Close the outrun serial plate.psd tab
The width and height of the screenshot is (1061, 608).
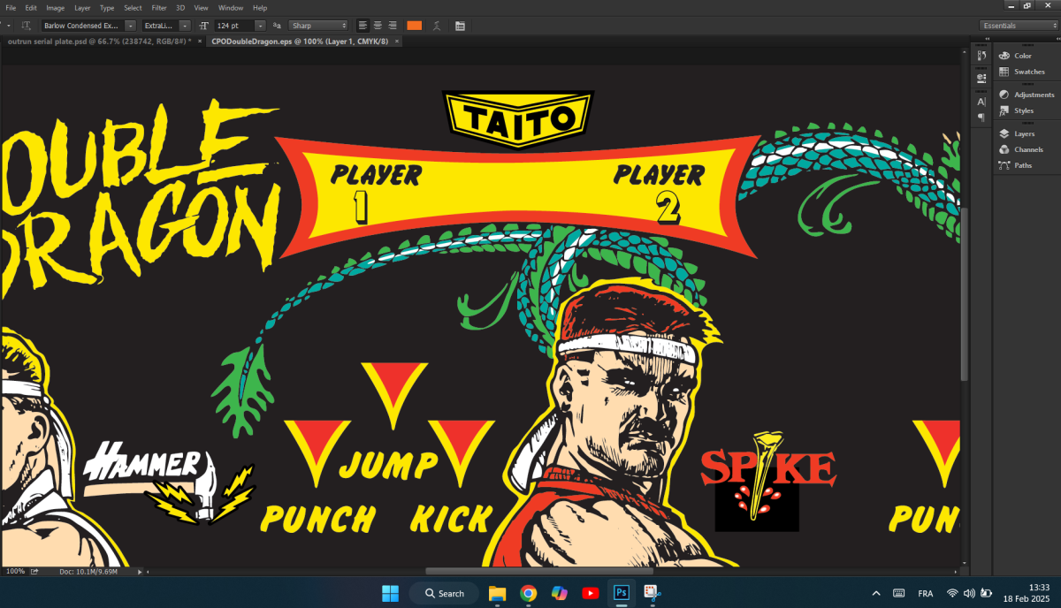[200, 42]
